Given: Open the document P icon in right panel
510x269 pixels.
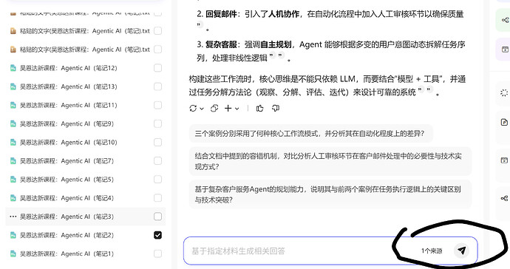Looking at the screenshot, I should pyautogui.click(x=504, y=122).
